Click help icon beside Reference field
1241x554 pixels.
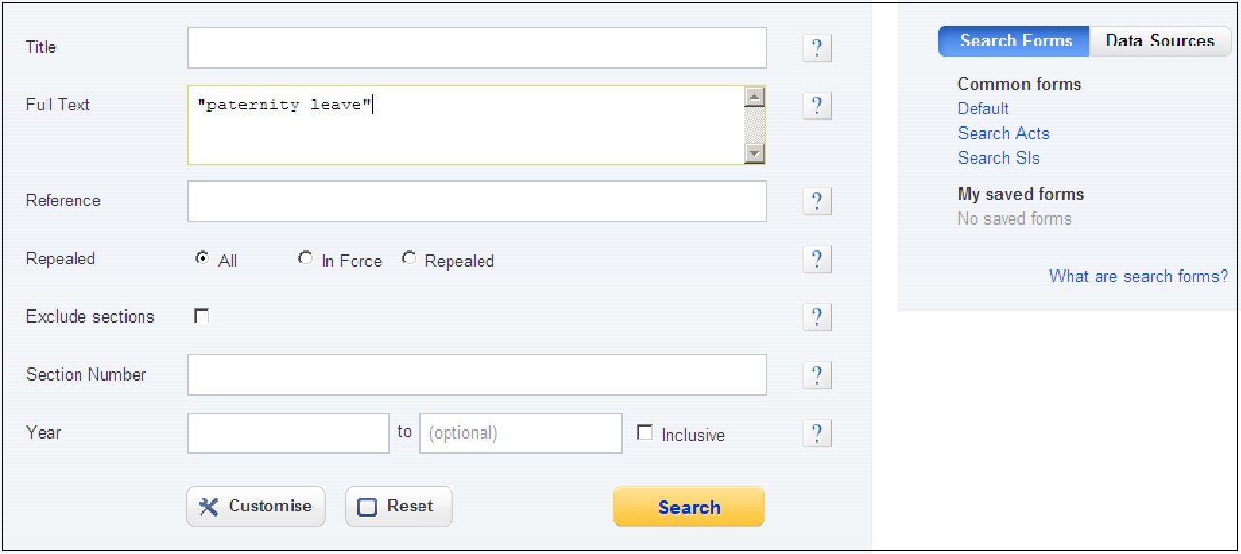pyautogui.click(x=817, y=201)
